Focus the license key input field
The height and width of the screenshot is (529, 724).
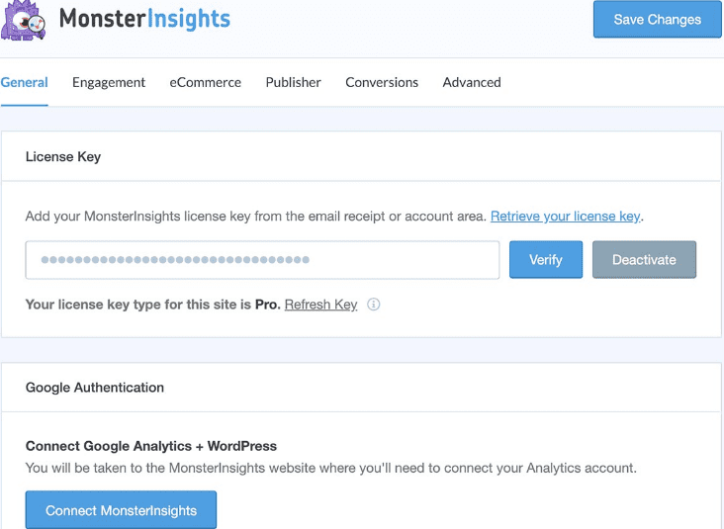[262, 260]
